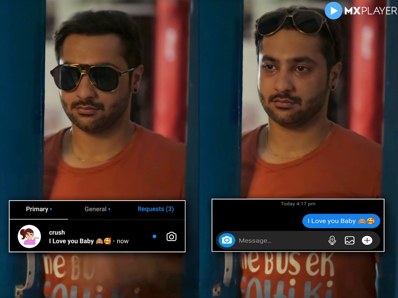Screen dimensions: 398x298
Task: Tap the camera icon beside crush chat
Action: click(x=171, y=236)
